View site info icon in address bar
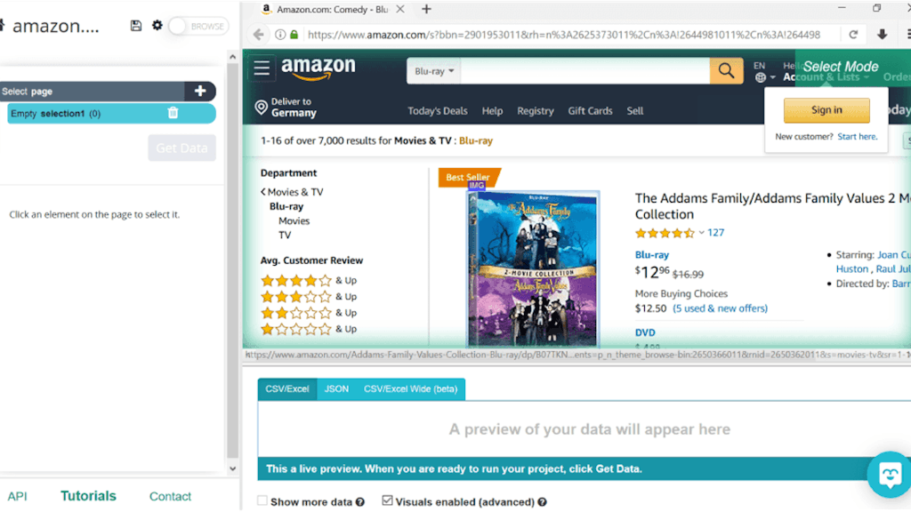 pos(280,35)
